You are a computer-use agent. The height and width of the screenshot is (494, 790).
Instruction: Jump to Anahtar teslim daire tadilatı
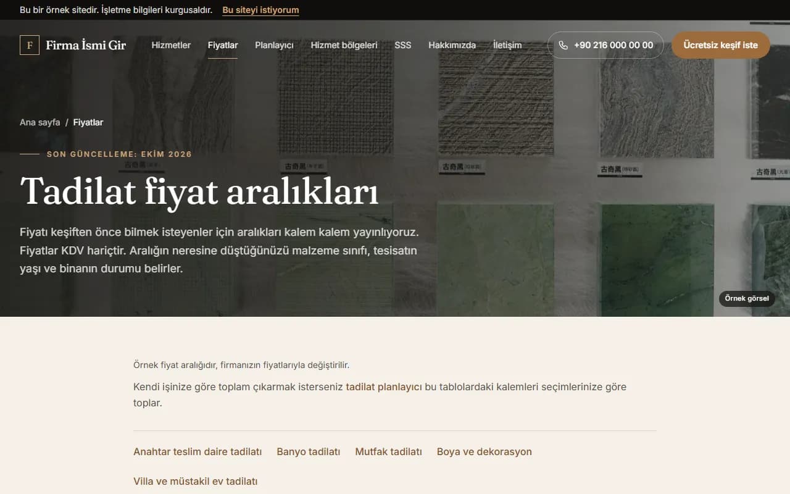point(197,451)
